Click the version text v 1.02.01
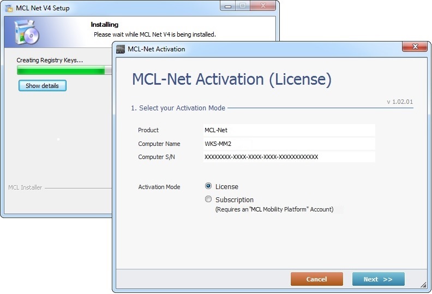The image size is (432, 294). (x=400, y=102)
